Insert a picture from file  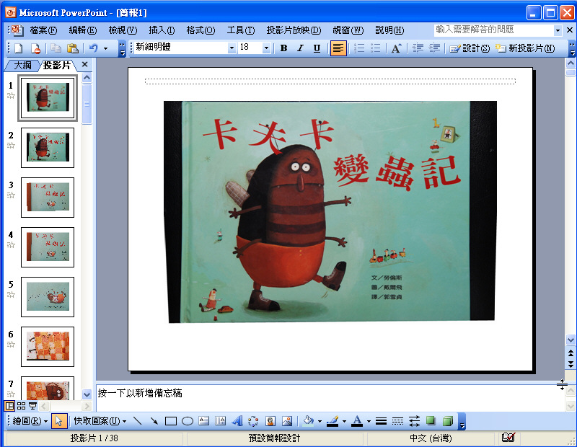[287, 421]
